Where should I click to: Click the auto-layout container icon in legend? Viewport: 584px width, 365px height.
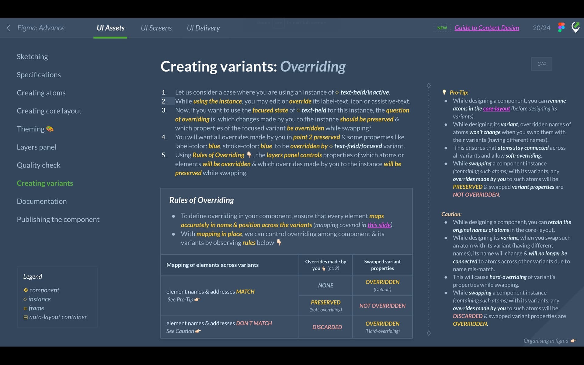(x=26, y=317)
